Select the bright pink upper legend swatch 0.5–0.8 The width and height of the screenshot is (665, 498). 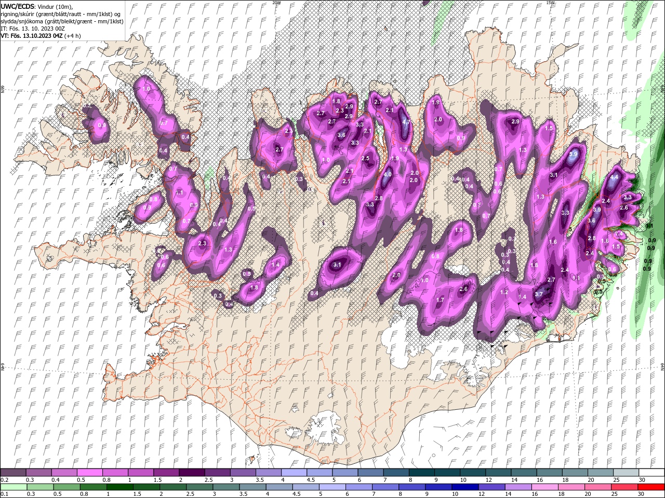coord(90,473)
